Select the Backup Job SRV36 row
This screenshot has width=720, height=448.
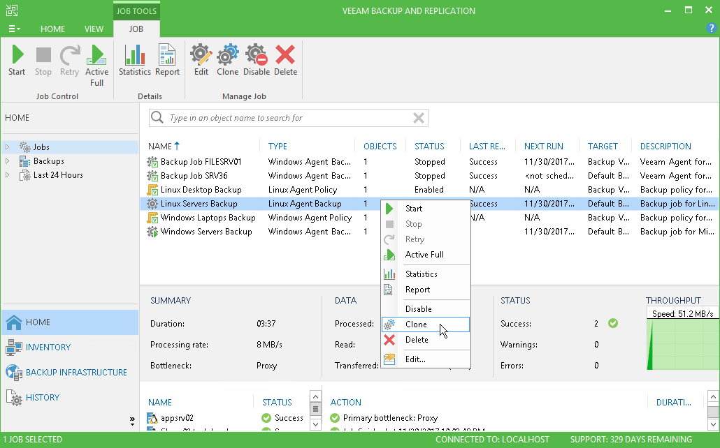coord(429,176)
